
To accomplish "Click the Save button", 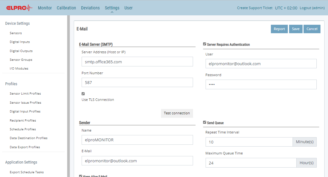I will click(295, 29).
